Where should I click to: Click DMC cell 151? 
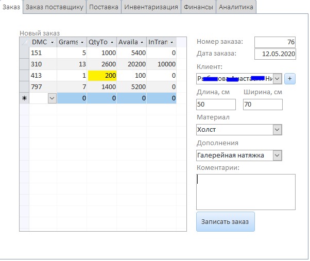pos(43,53)
